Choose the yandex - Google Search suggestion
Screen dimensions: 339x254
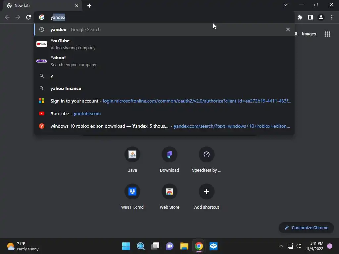pyautogui.click(x=164, y=29)
